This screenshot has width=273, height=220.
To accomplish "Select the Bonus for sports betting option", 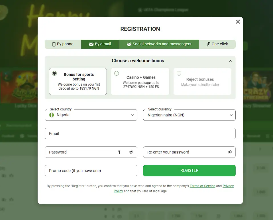I will [54, 73].
